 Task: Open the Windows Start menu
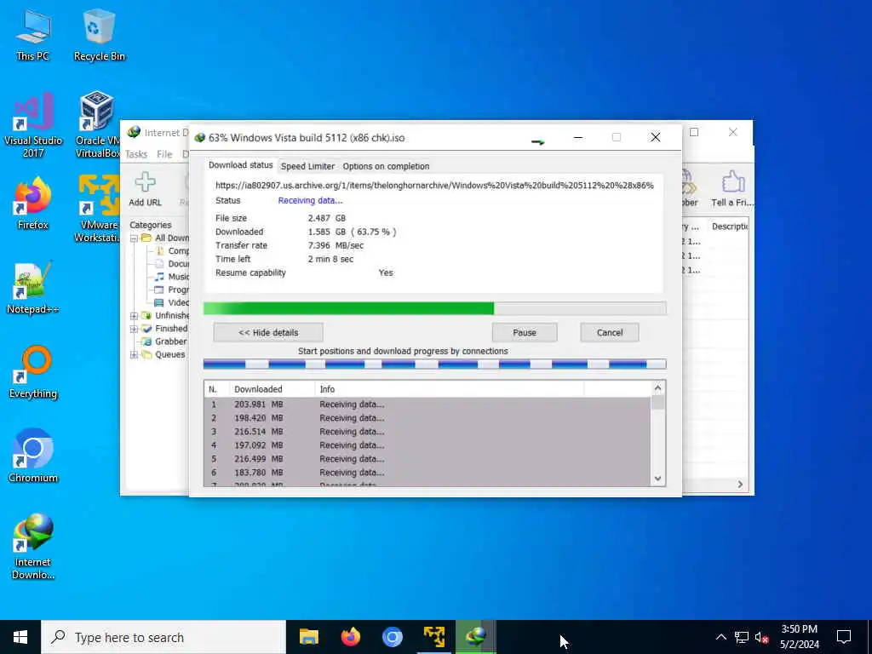[x=20, y=637]
